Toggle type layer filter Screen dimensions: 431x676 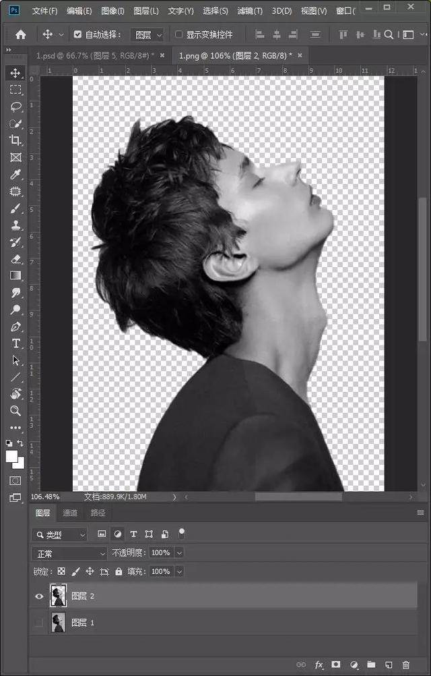pos(133,534)
